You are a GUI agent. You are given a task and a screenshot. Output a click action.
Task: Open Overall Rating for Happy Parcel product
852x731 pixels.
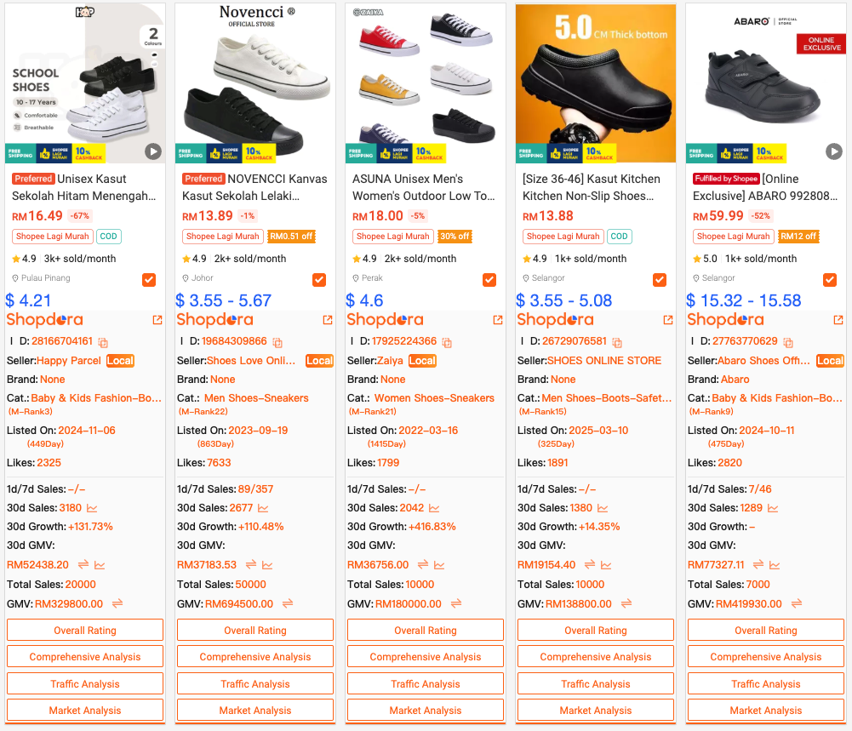point(85,630)
